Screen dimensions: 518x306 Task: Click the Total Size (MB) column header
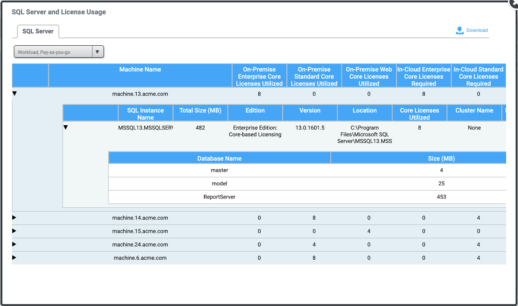click(200, 111)
